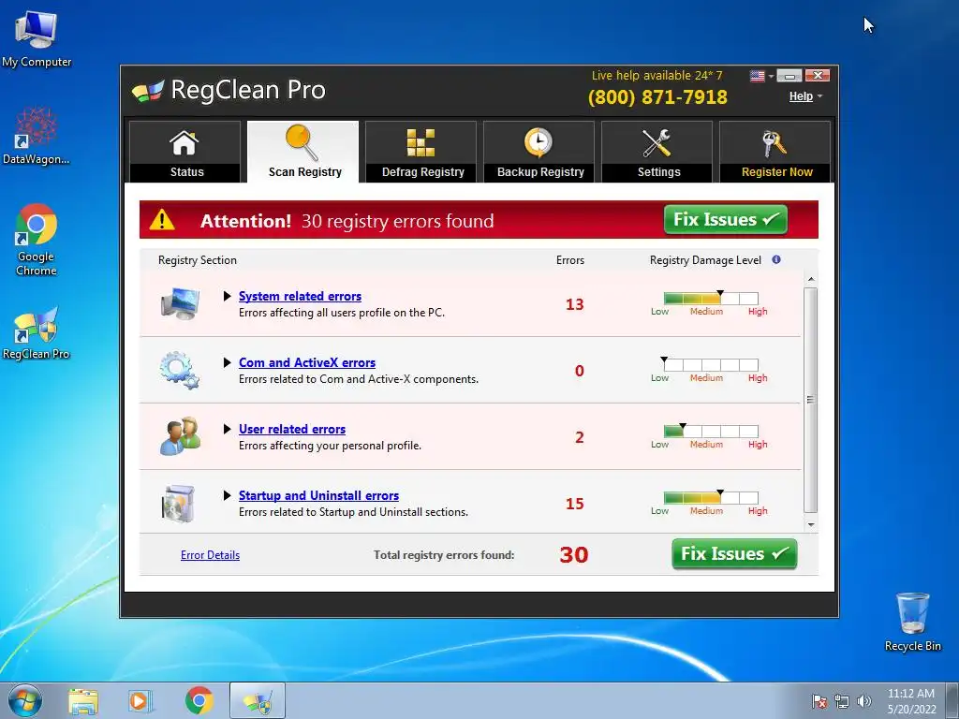Viewport: 959px width, 719px height.
Task: Click the RegClean Pro logo icon
Action: (x=148, y=91)
